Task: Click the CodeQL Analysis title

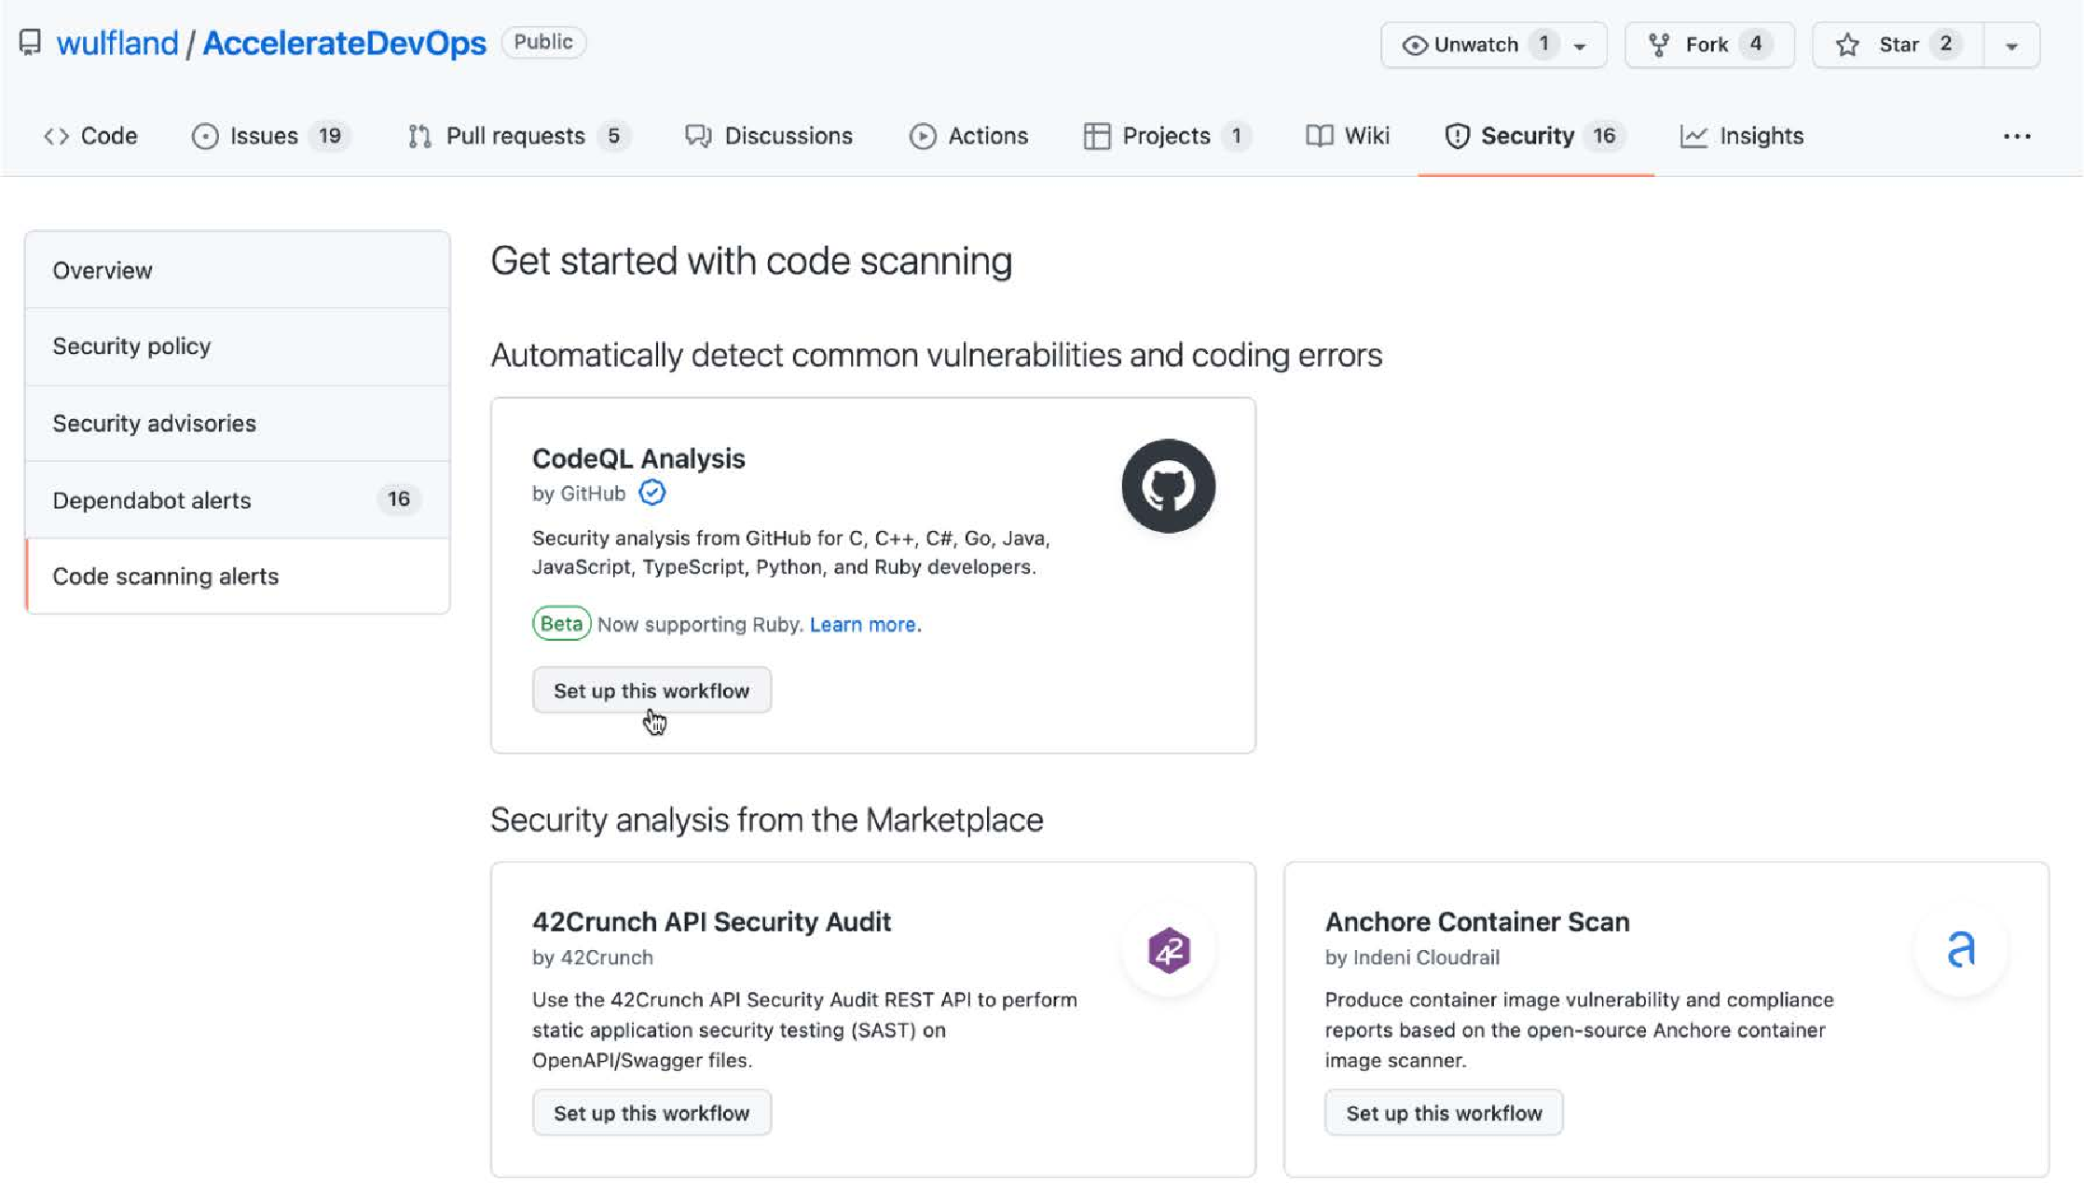Action: click(x=638, y=458)
